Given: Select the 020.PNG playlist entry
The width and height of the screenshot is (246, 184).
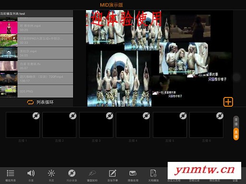Looking at the screenshot, I should point(45,91).
